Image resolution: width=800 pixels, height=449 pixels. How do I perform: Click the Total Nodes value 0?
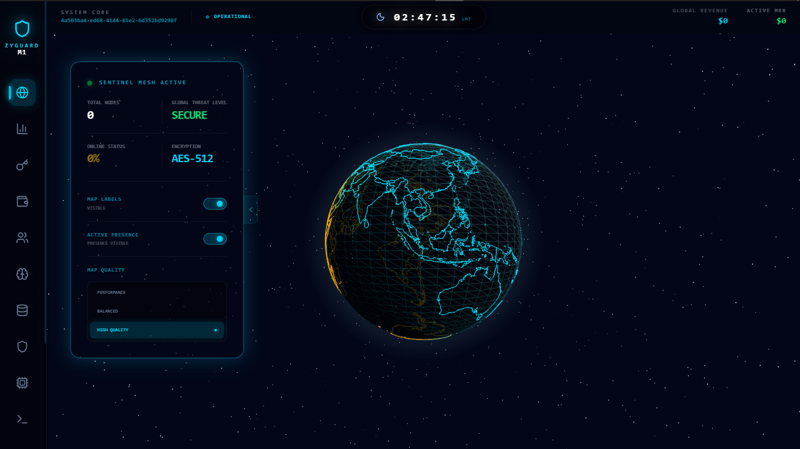click(90, 115)
